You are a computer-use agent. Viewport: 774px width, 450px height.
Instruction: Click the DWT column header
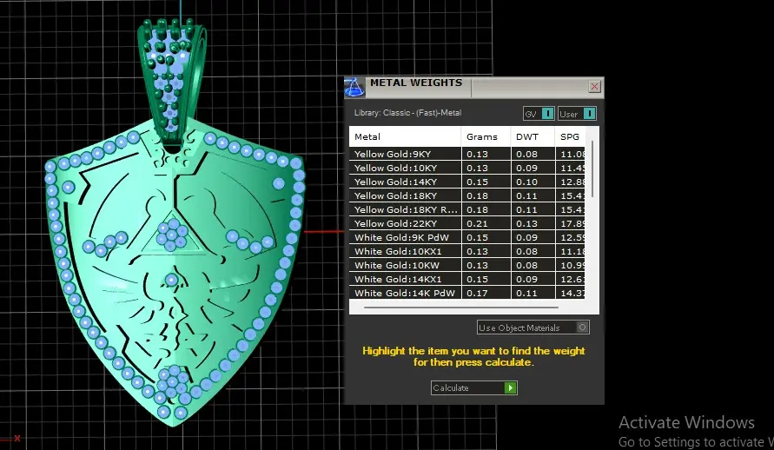coord(533,136)
